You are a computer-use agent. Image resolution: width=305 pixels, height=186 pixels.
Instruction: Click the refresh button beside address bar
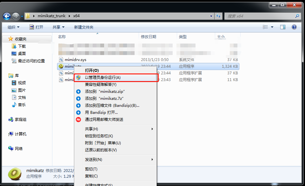tap(218, 16)
